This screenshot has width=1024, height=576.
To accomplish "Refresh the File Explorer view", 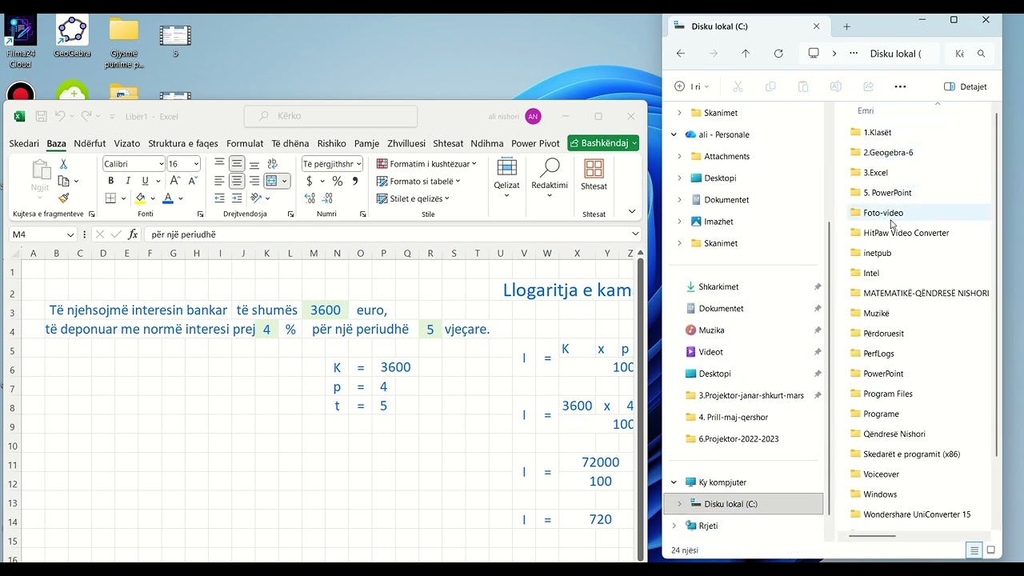I will pyautogui.click(x=778, y=54).
